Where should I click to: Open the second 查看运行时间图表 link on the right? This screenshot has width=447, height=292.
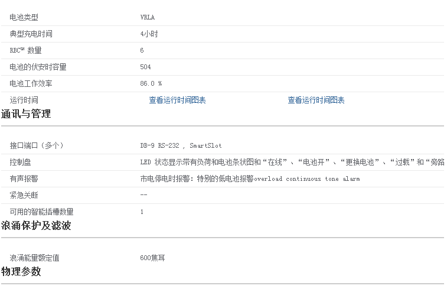point(316,100)
